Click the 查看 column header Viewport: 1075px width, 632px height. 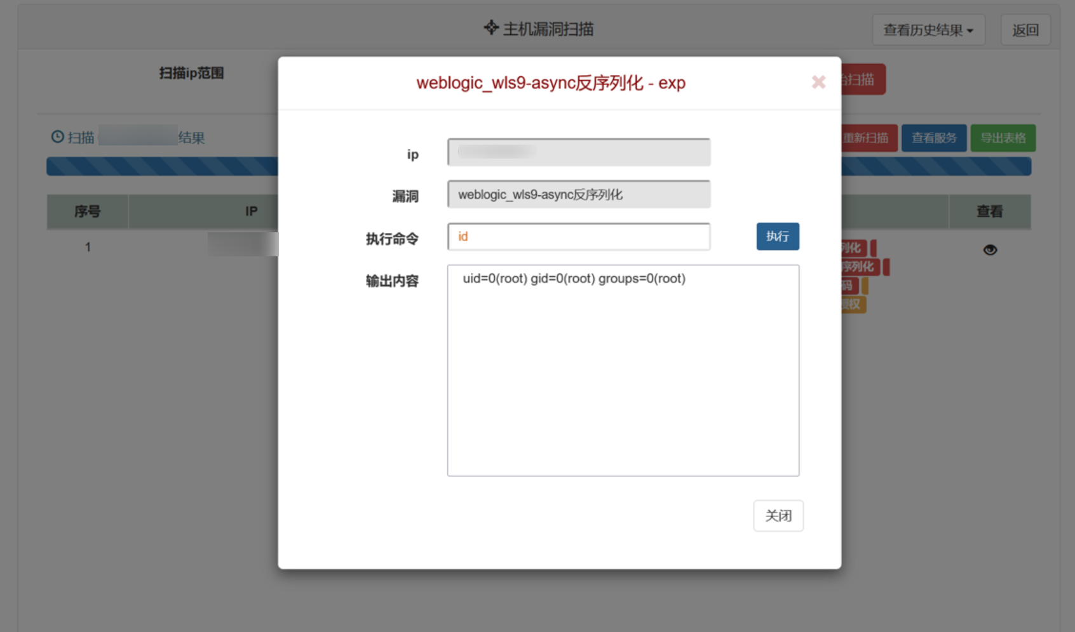coord(989,211)
